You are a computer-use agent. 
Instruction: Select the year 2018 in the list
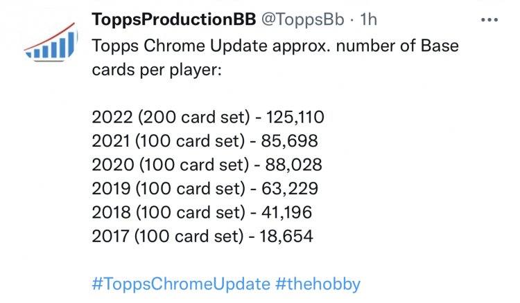111,212
